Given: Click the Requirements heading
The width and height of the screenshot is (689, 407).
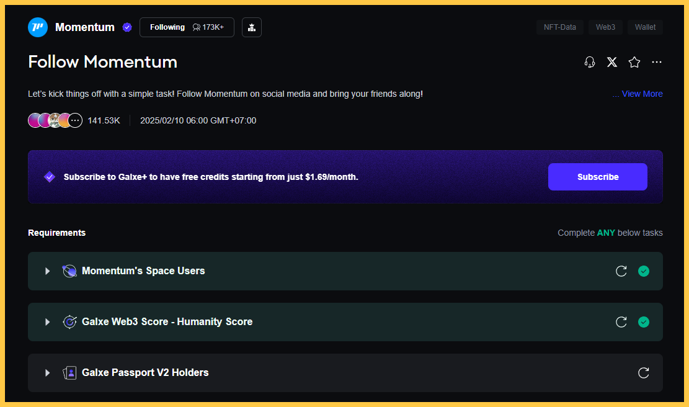Looking at the screenshot, I should (x=56, y=233).
